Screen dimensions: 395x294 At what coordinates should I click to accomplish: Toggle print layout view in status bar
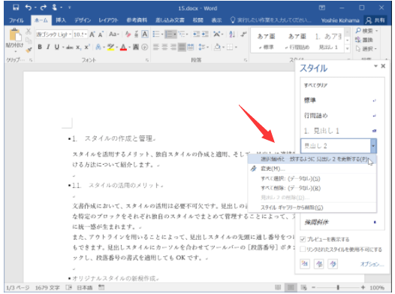click(291, 287)
